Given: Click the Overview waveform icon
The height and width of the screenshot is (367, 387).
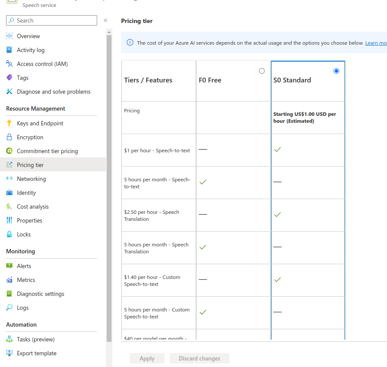Looking at the screenshot, I should coord(9,36).
